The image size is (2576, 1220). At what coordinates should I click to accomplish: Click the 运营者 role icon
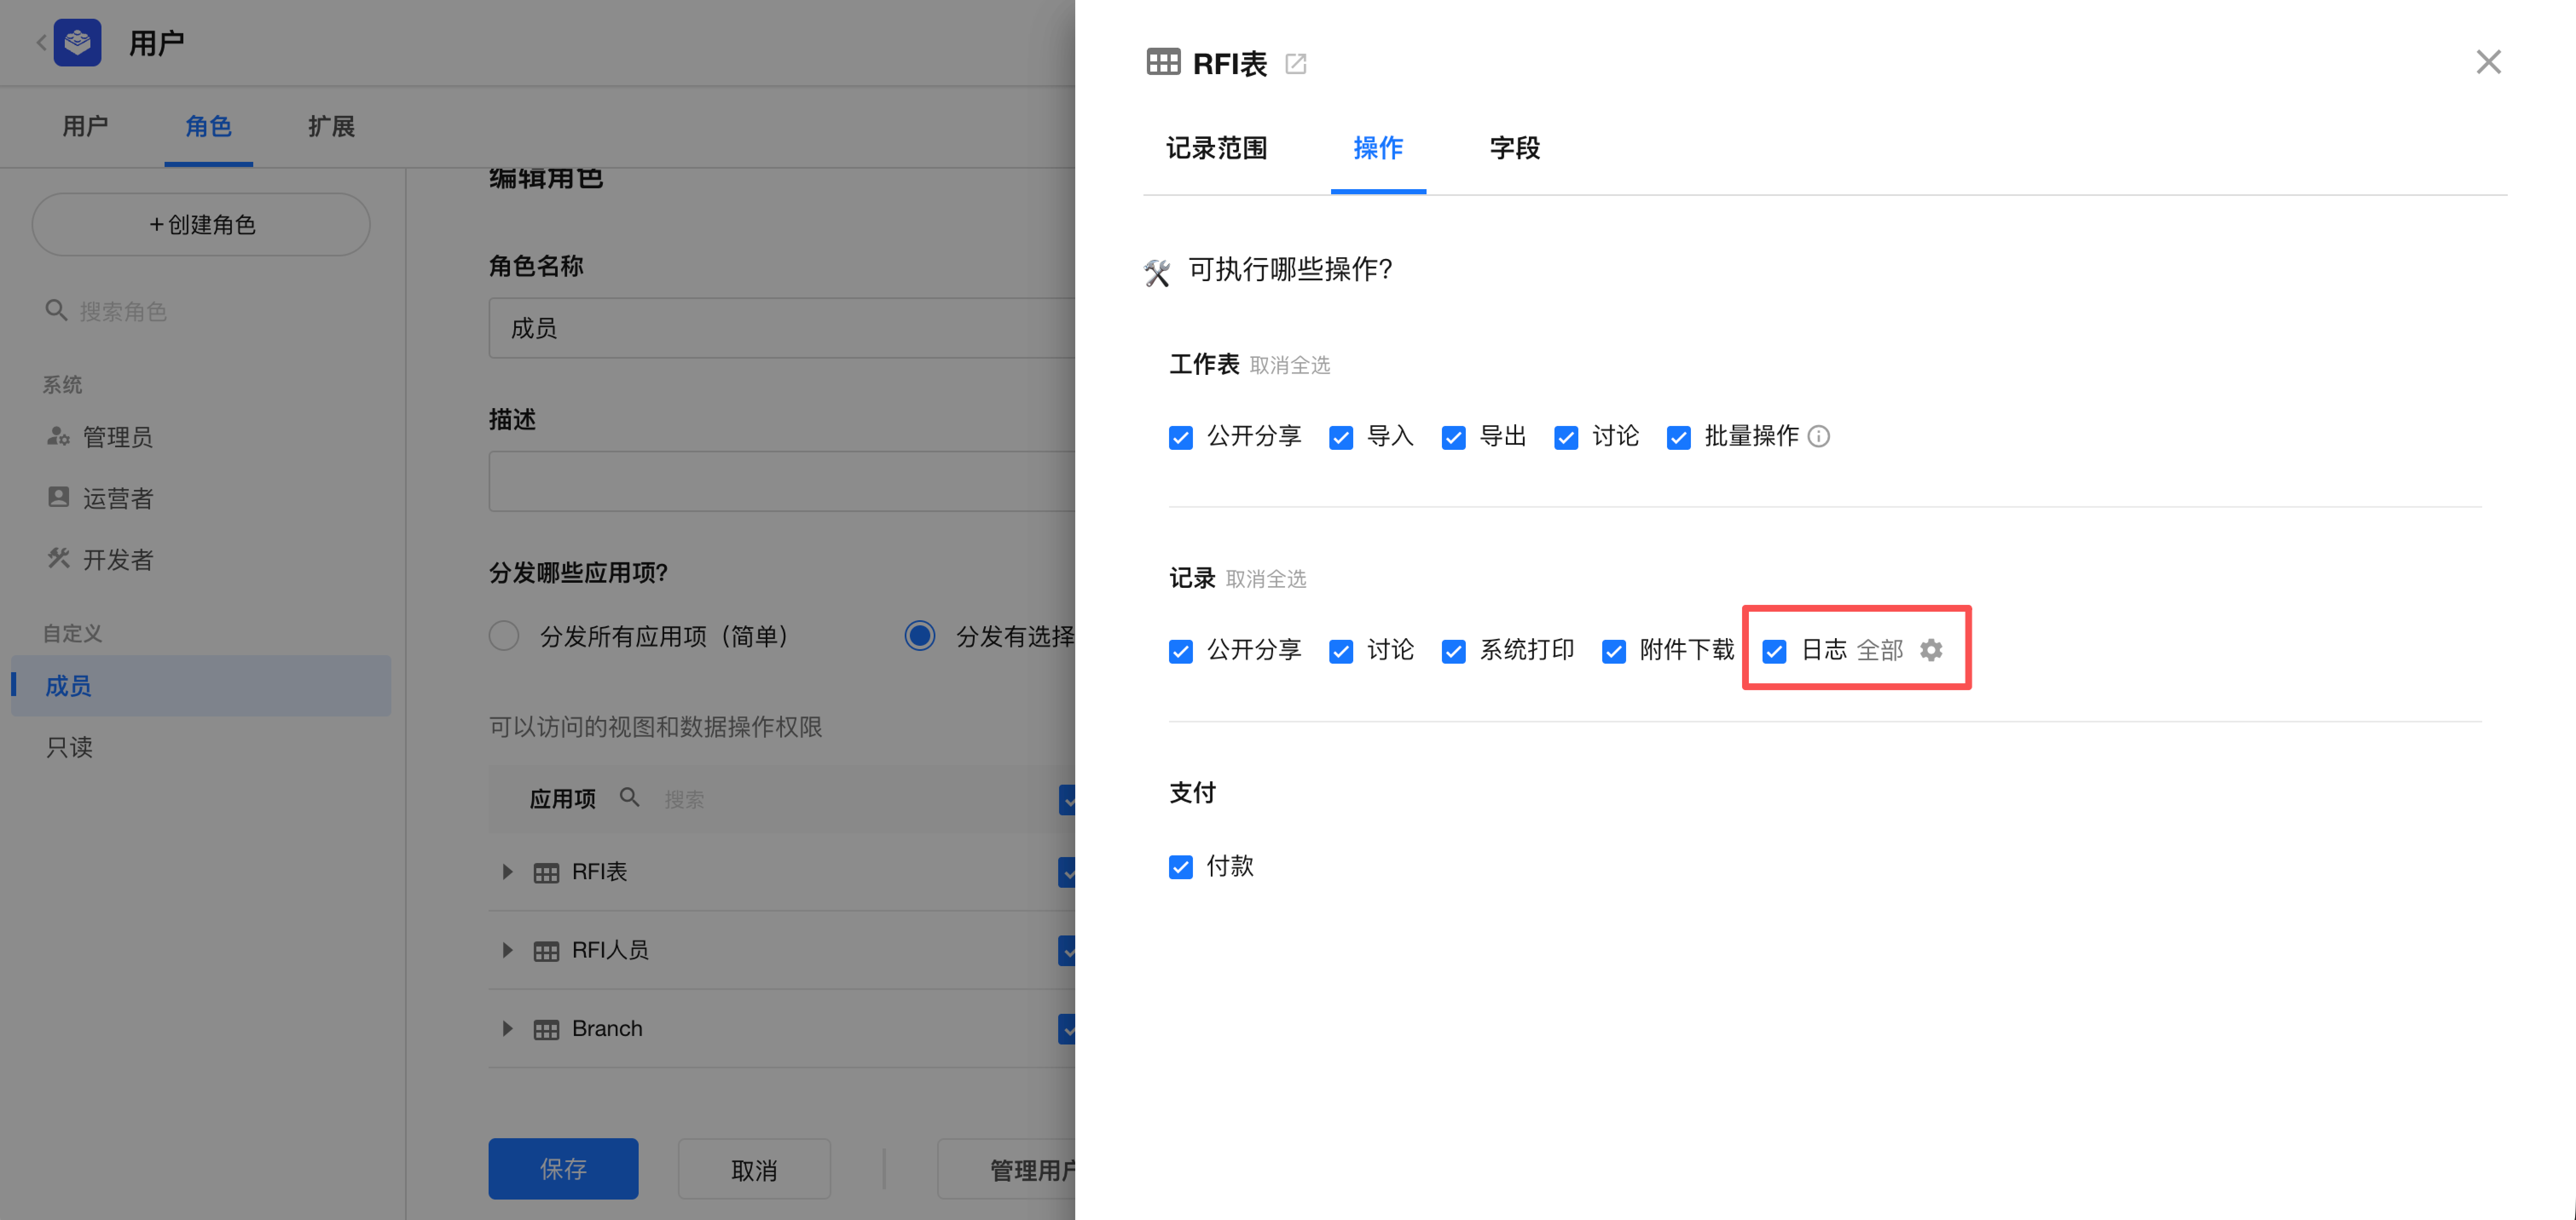click(x=58, y=498)
